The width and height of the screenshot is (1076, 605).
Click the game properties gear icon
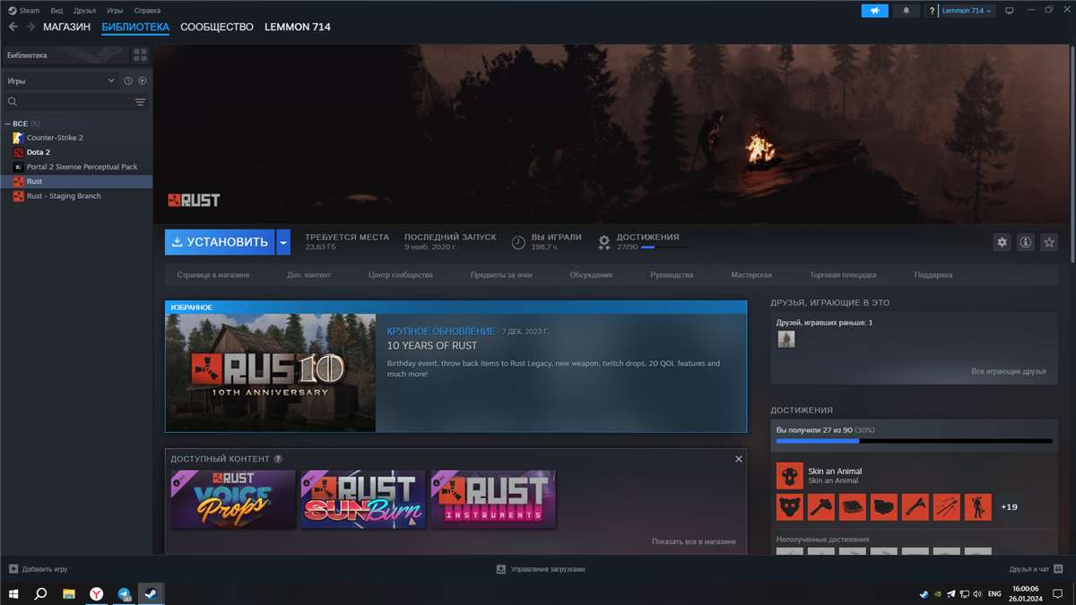pos(1002,242)
